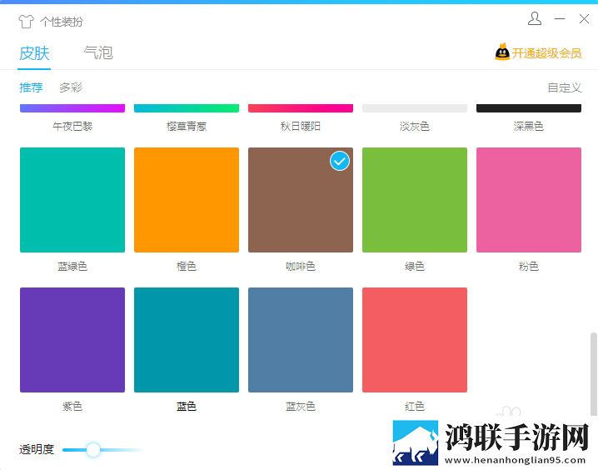Image resolution: width=598 pixels, height=470 pixels.
Task: Click the 午夜巴黎 label text
Action: (72, 127)
